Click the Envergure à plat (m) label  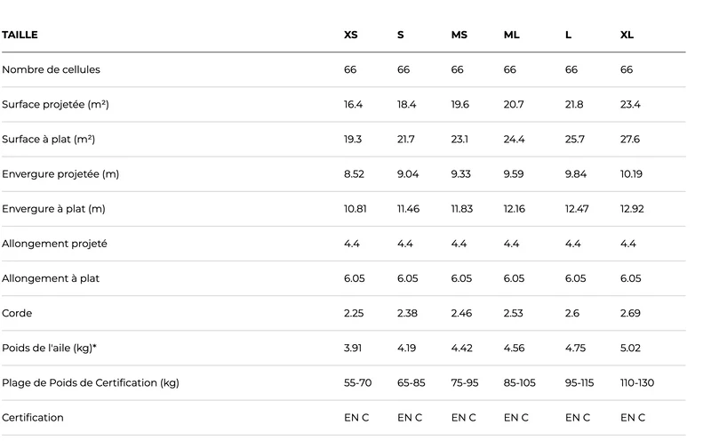coord(53,209)
